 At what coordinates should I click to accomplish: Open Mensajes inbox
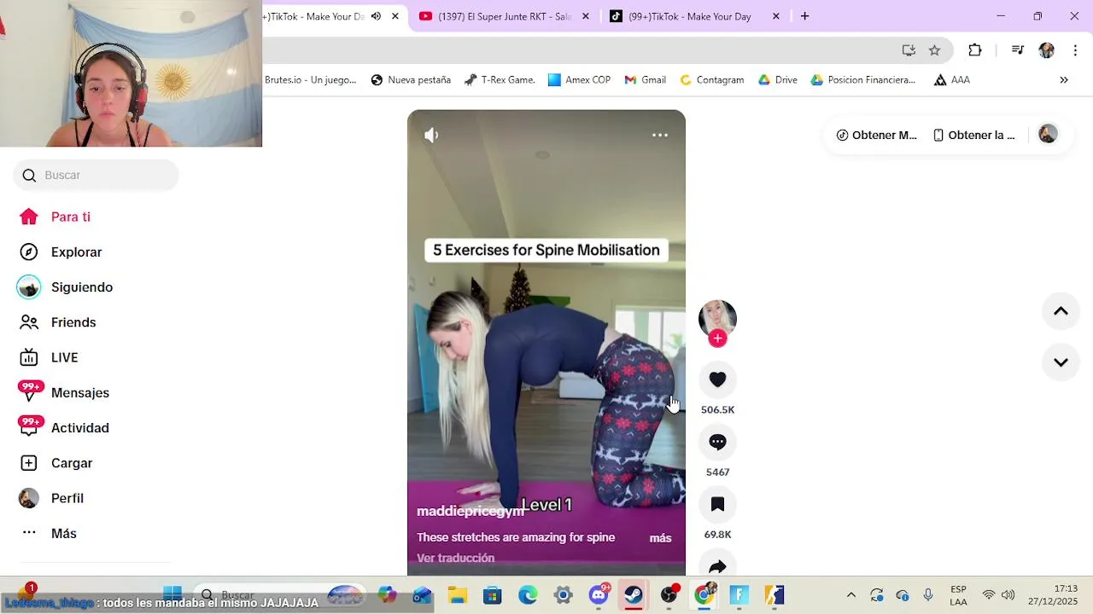(64, 392)
